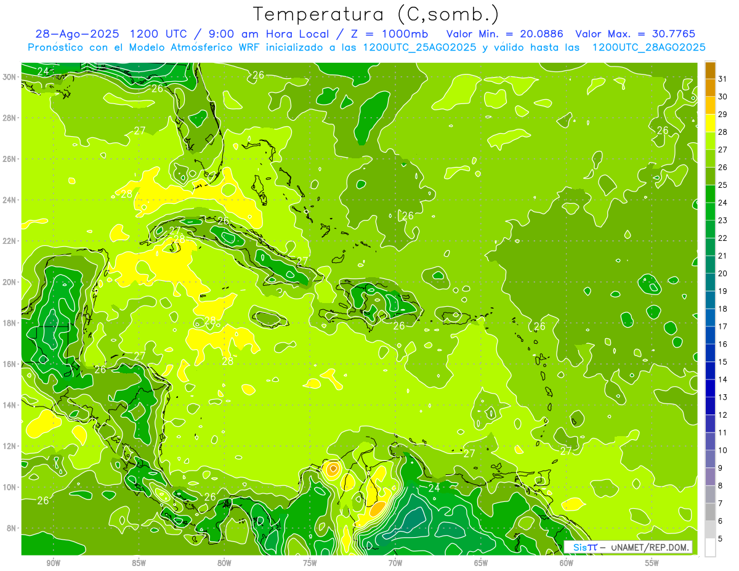The height and width of the screenshot is (571, 739).
Task: Click the "28N" latitude axis label
Action: point(10,118)
